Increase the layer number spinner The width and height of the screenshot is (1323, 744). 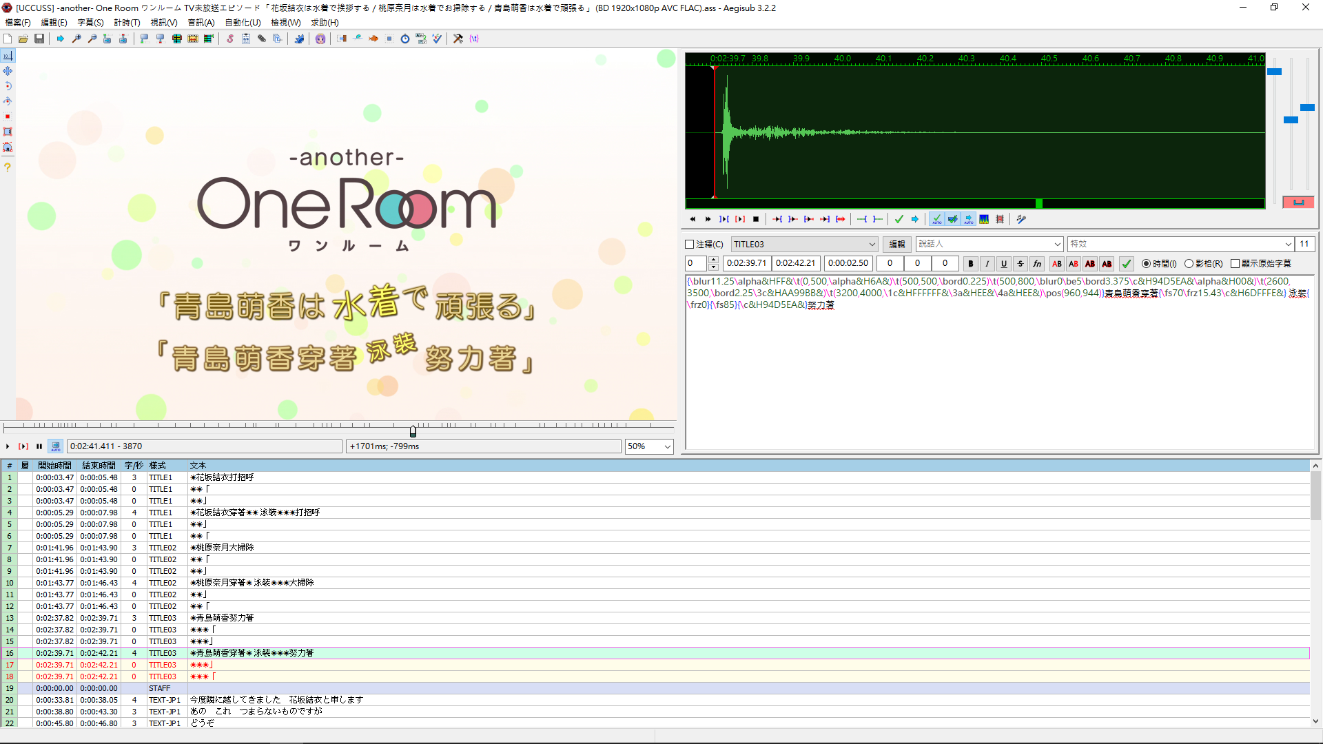pos(714,260)
